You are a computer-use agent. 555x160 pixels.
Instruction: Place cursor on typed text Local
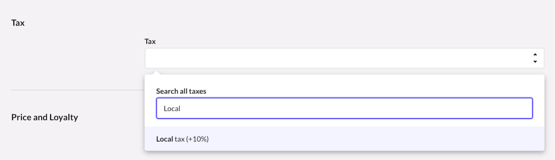172,108
